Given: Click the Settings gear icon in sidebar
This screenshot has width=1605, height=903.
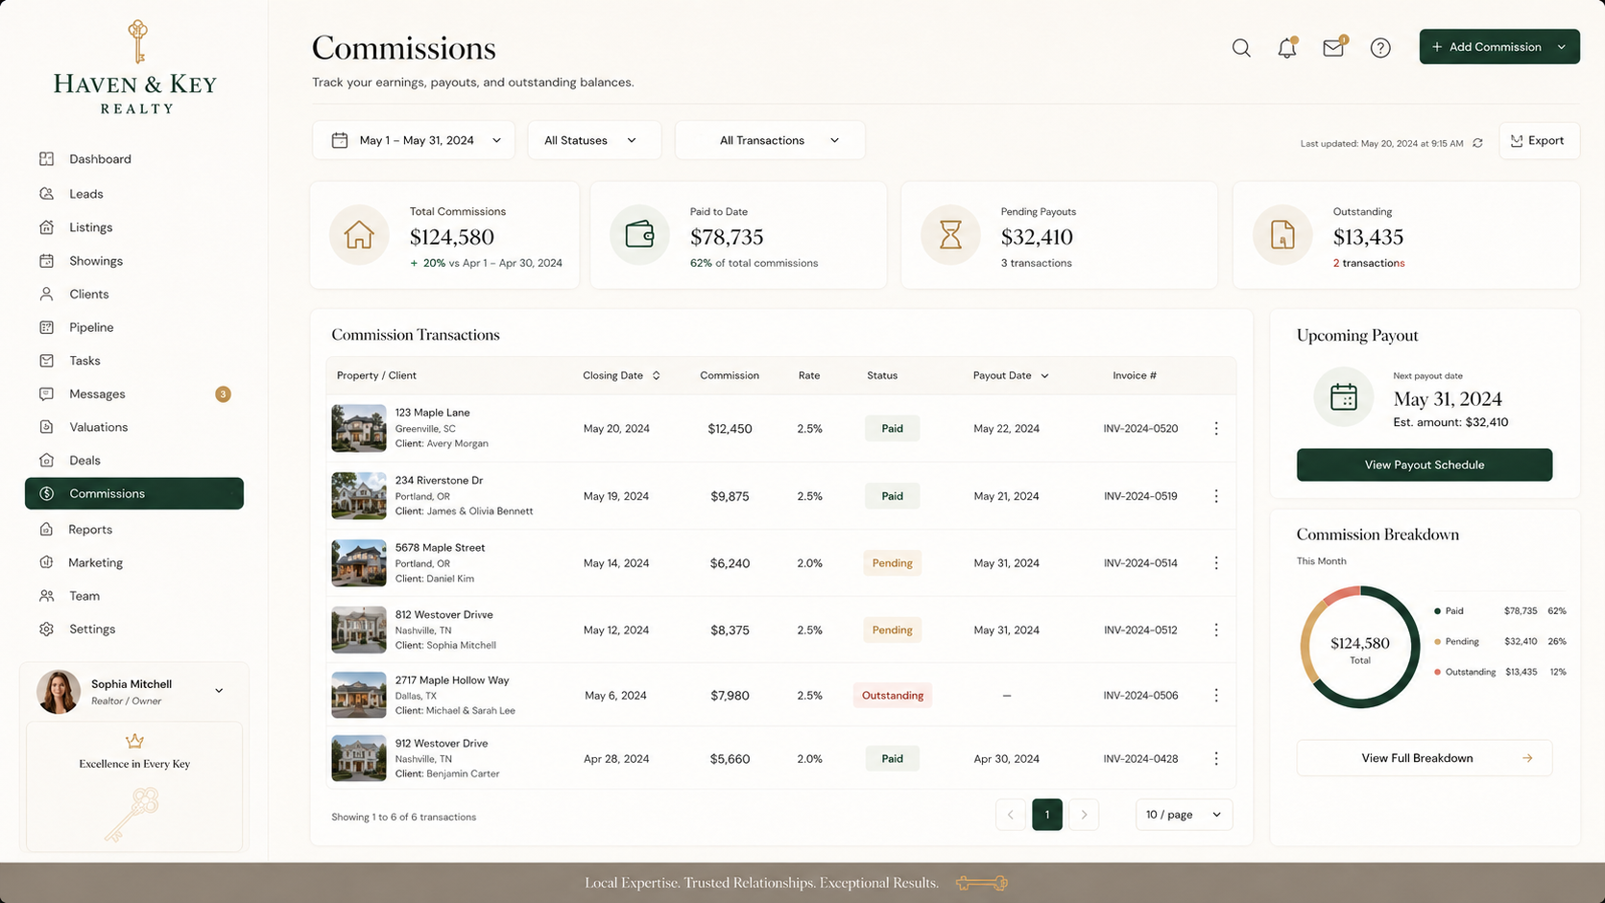Looking at the screenshot, I should pyautogui.click(x=46, y=630).
